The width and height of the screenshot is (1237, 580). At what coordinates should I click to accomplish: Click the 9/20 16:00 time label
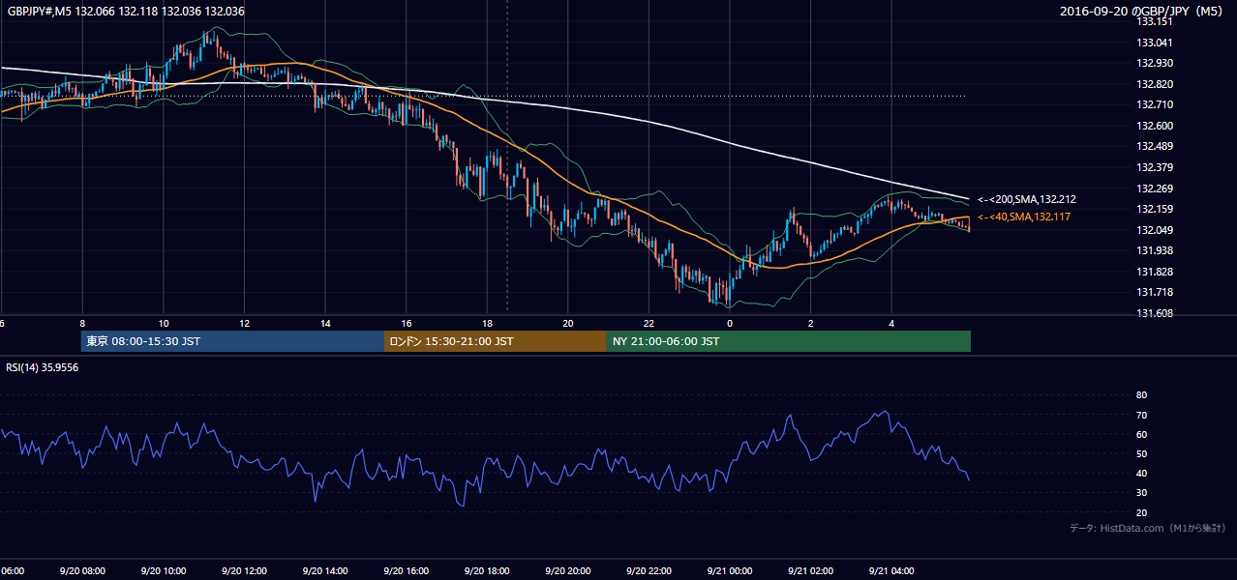pos(406,571)
